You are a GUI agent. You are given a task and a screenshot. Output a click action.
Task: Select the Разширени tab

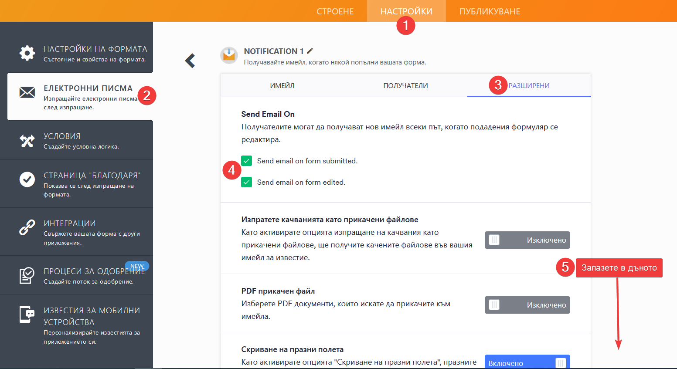click(529, 86)
